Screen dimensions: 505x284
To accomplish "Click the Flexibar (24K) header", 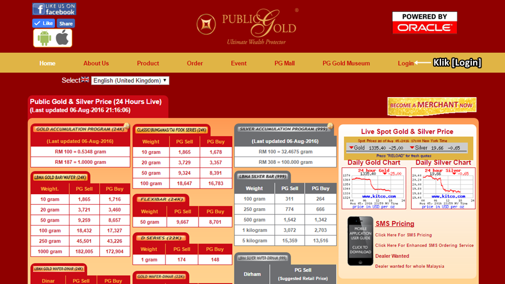I will click(x=162, y=199).
